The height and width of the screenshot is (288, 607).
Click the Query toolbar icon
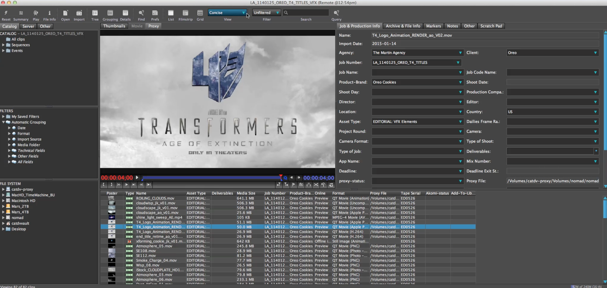click(336, 13)
